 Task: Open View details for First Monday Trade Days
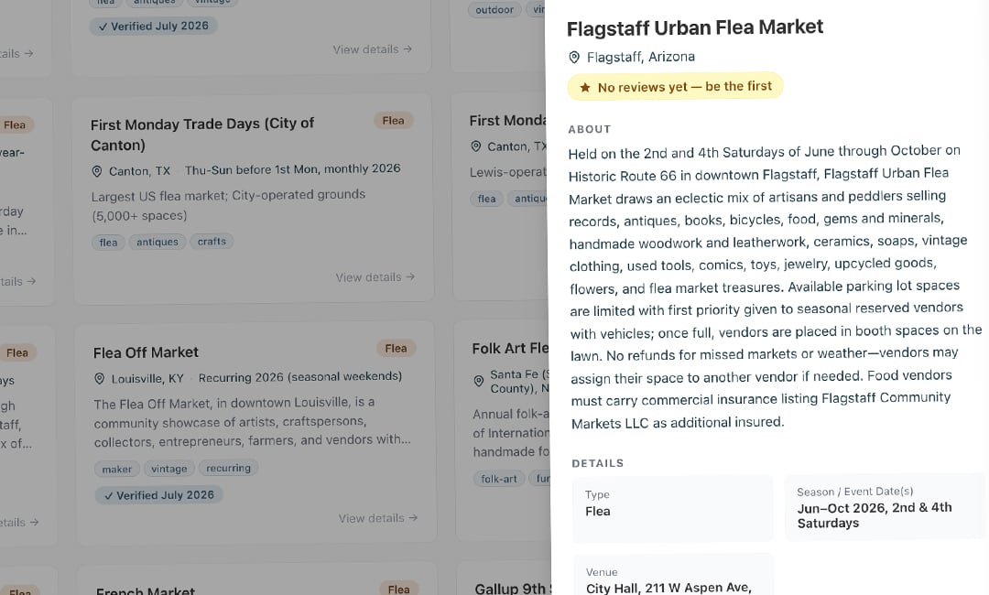[x=375, y=276]
